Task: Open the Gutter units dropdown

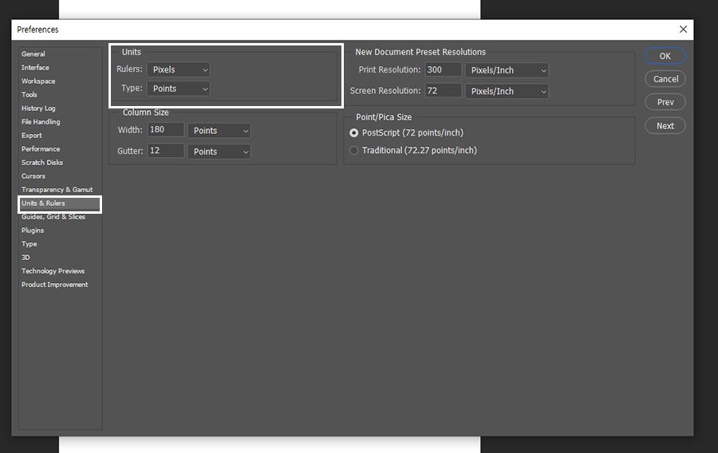Action: coord(219,152)
